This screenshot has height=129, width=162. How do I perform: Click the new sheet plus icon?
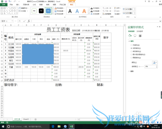(x=35, y=119)
